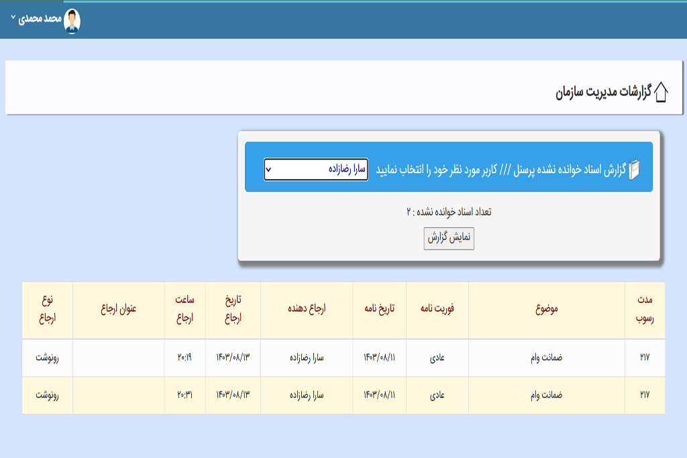Open the محمد محمدی user menu caret
Screen dimensions: 687x458
point(13,18)
